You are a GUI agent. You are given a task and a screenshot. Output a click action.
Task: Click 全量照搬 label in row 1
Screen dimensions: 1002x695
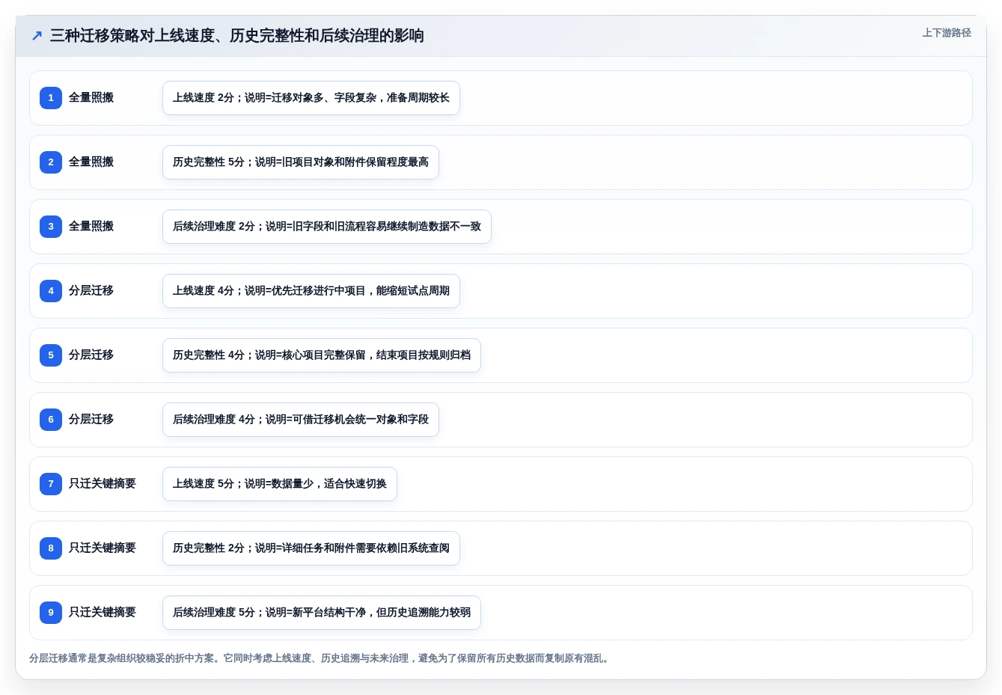pos(91,98)
